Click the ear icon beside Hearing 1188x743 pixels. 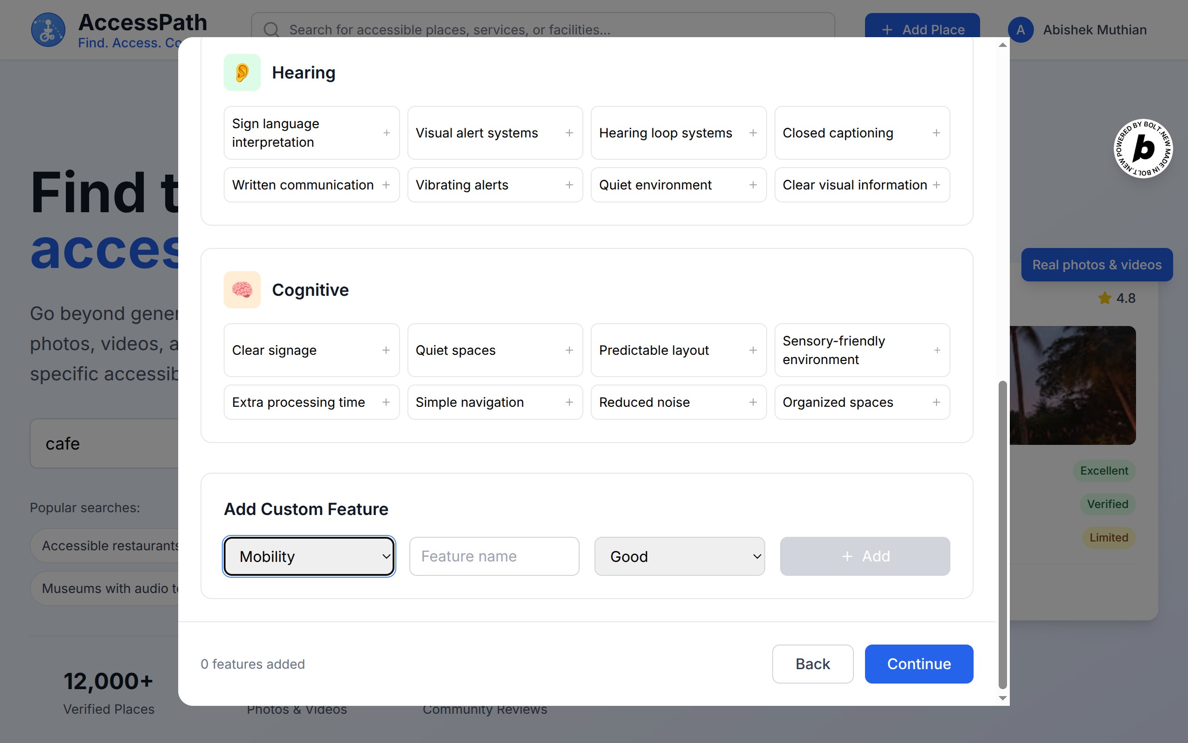coord(242,73)
